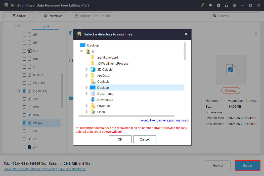Click the pcx Photoshop file icon
Image resolution: width=264 pixels, height=176 pixels.
click(29, 147)
